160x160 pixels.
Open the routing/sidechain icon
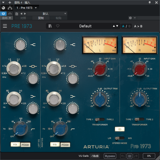[x=10, y=8]
